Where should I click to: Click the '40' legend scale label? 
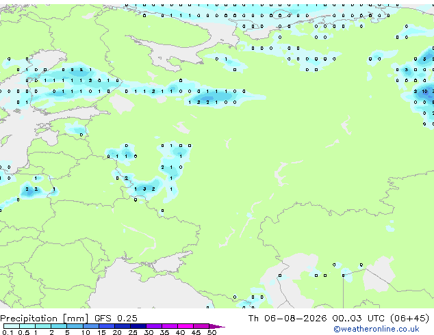point(181,332)
